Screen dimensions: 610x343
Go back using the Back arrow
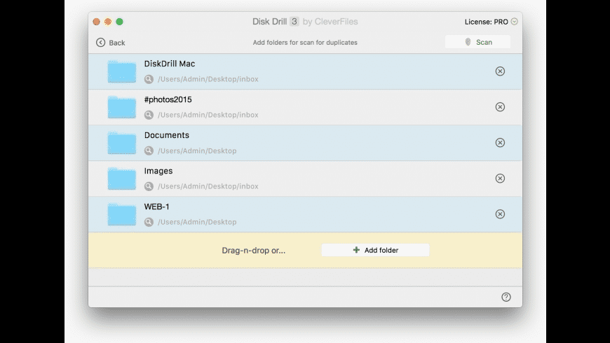tap(110, 43)
